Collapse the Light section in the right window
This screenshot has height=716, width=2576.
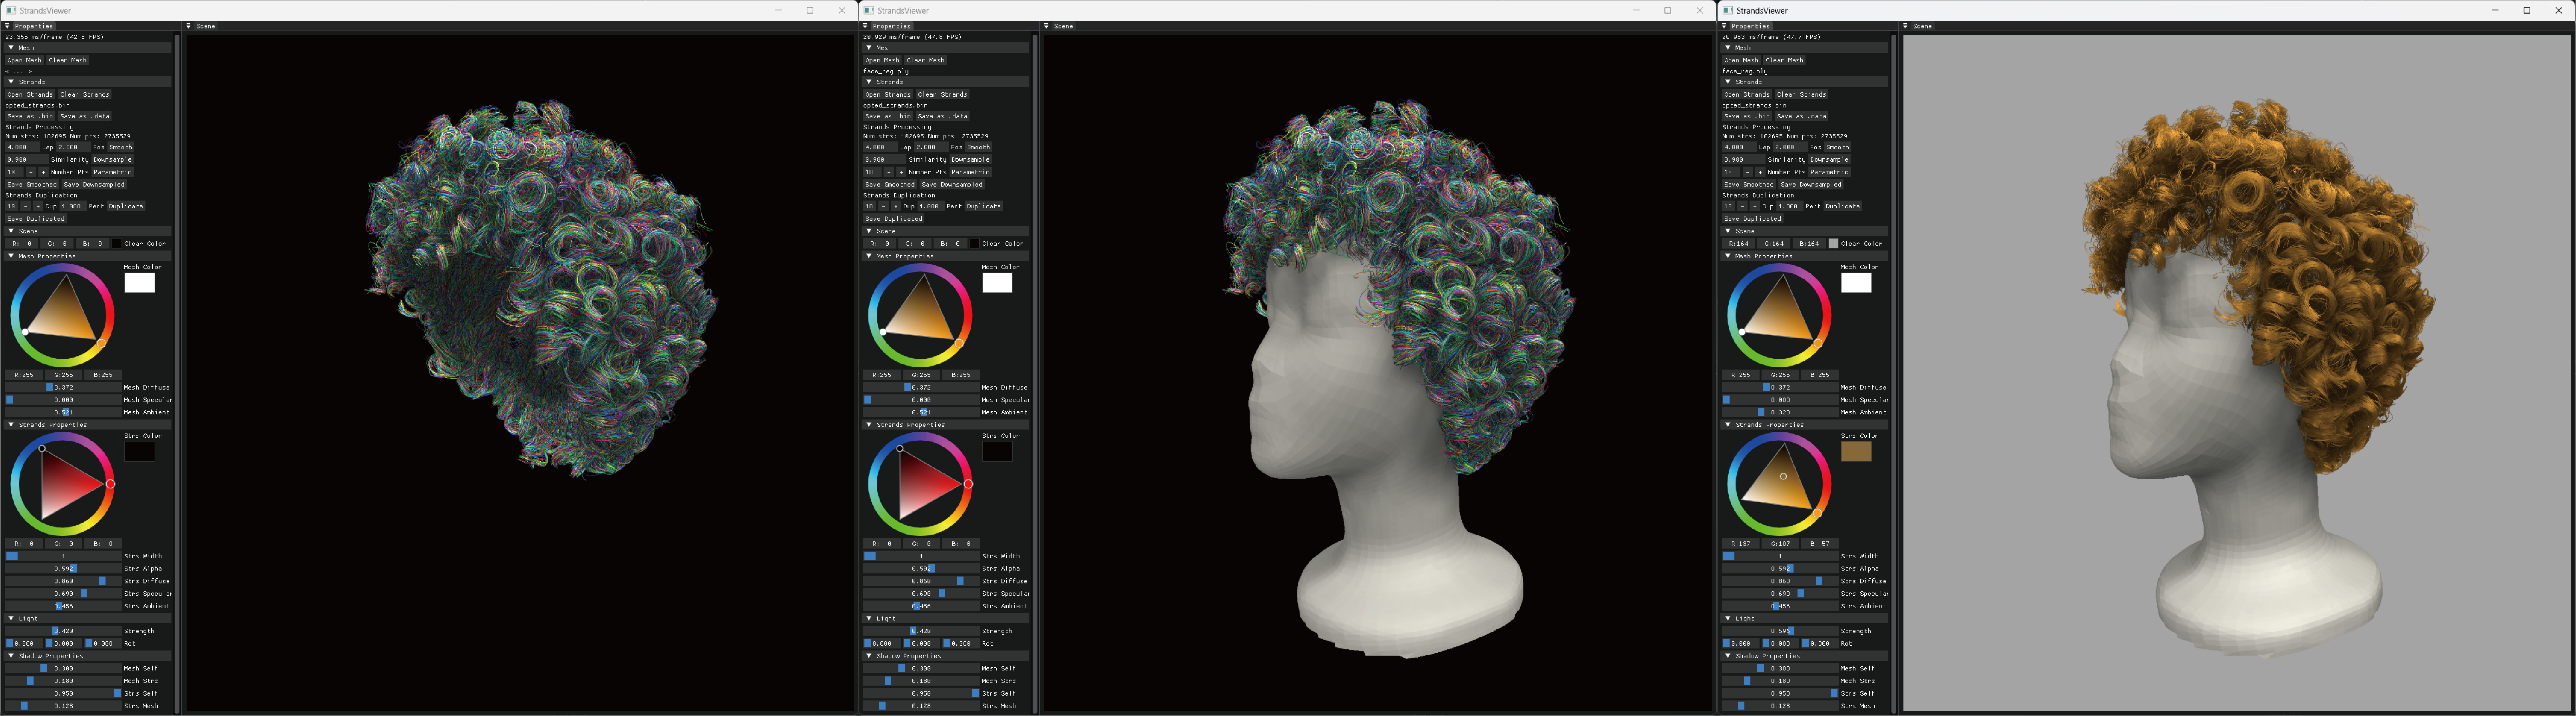[x=1728, y=618]
